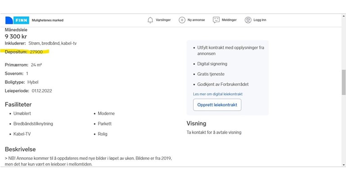Viewport: 346px width, 181px height.
Task: Click the user profile login icon
Action: (x=248, y=20)
